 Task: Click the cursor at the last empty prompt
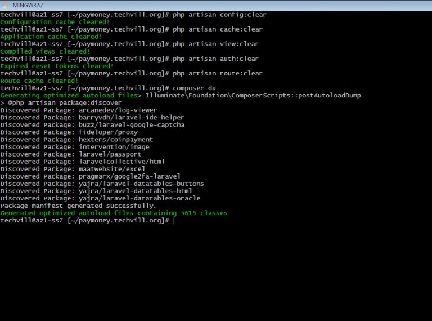[x=174, y=220]
